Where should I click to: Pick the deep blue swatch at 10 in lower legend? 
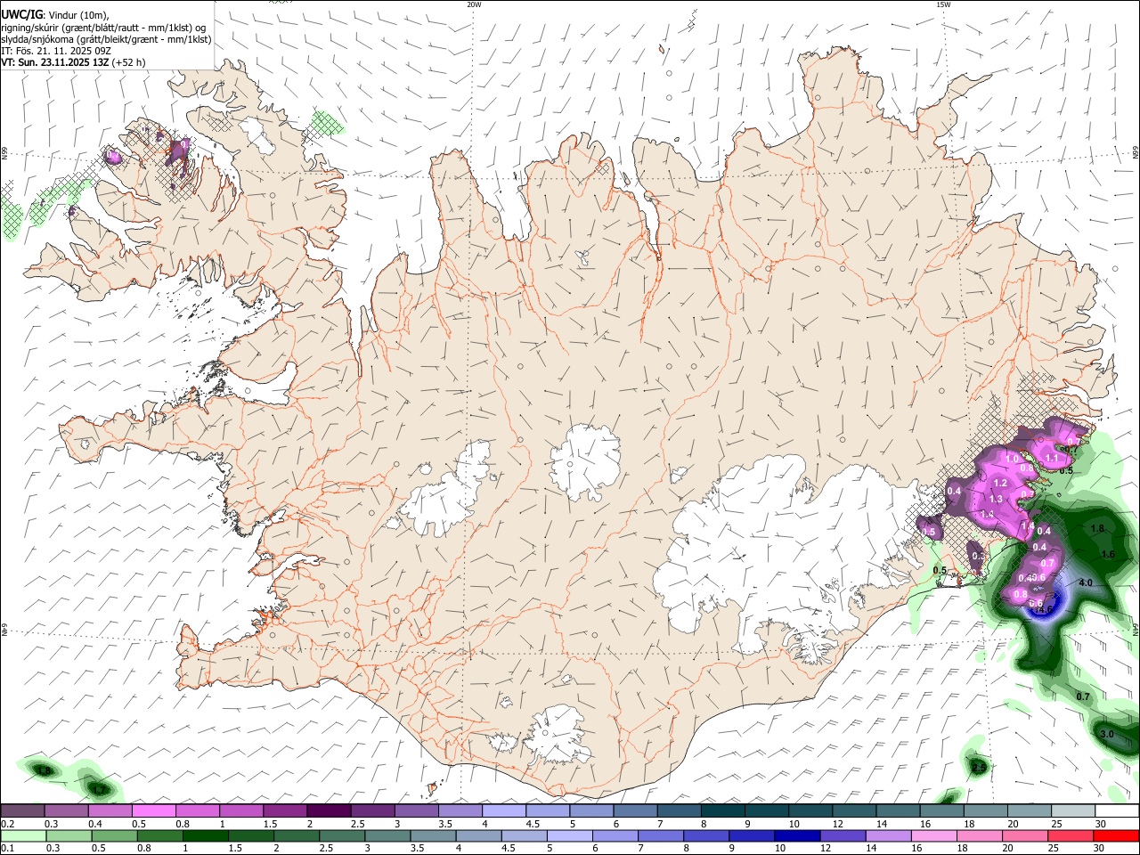pos(796,835)
